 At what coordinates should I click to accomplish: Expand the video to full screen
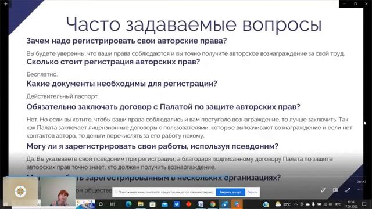(x=348, y=190)
